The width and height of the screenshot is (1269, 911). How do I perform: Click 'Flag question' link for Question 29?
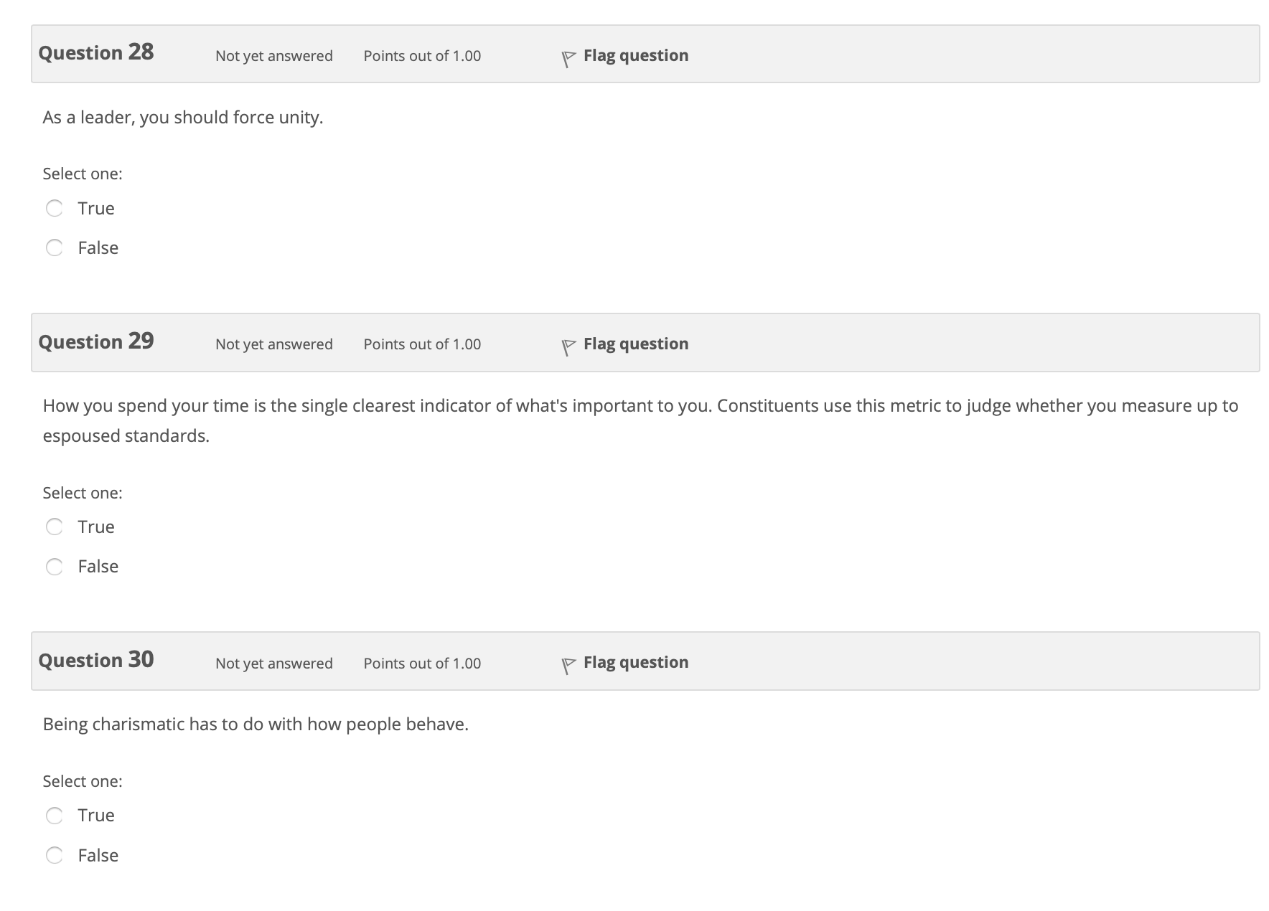(x=636, y=344)
